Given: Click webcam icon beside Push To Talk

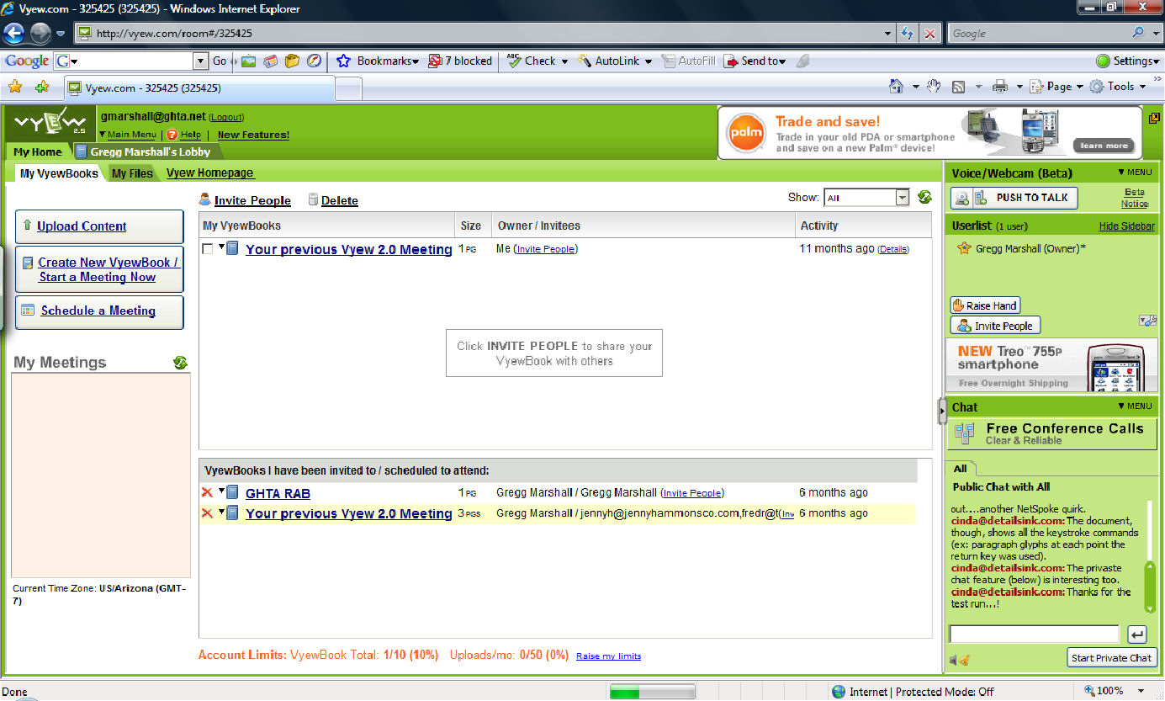Looking at the screenshot, I should (962, 198).
